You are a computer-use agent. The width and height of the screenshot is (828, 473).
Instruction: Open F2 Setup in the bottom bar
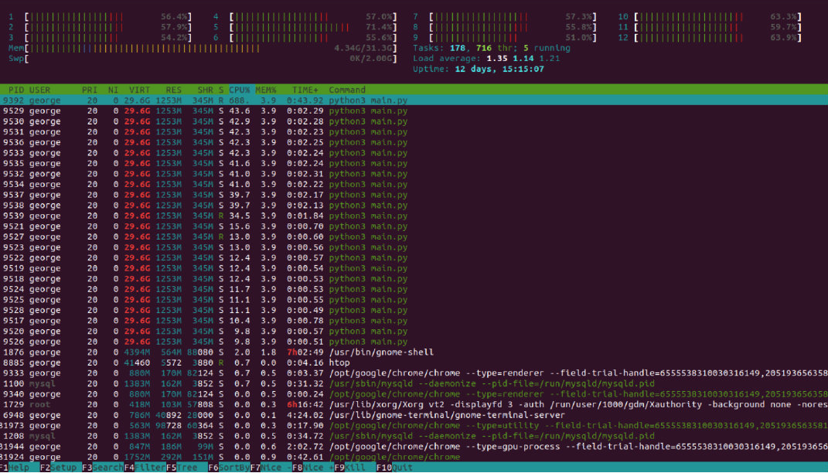tap(58, 467)
